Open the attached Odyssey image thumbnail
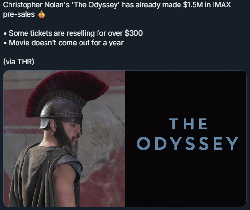Screen dimensions: 250x210 click(x=125, y=138)
